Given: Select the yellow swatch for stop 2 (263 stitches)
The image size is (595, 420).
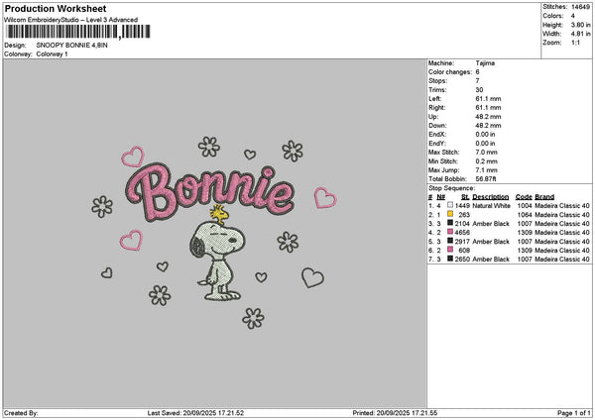Looking at the screenshot, I should pyautogui.click(x=450, y=214).
